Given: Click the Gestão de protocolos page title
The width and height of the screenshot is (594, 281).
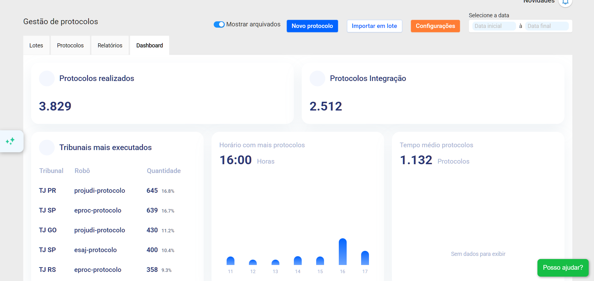Looking at the screenshot, I should point(61,21).
